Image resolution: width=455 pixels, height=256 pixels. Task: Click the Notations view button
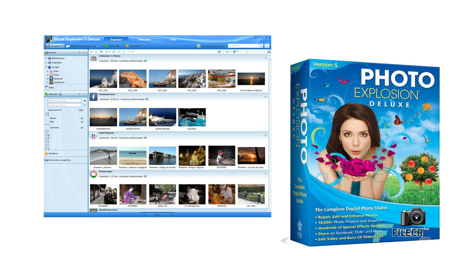(x=133, y=46)
